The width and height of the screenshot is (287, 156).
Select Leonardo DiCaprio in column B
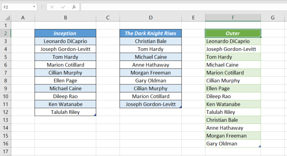[x=65, y=41]
